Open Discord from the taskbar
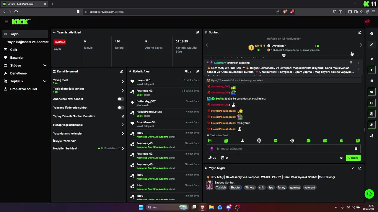The height and width of the screenshot is (212, 378). [x=228, y=207]
